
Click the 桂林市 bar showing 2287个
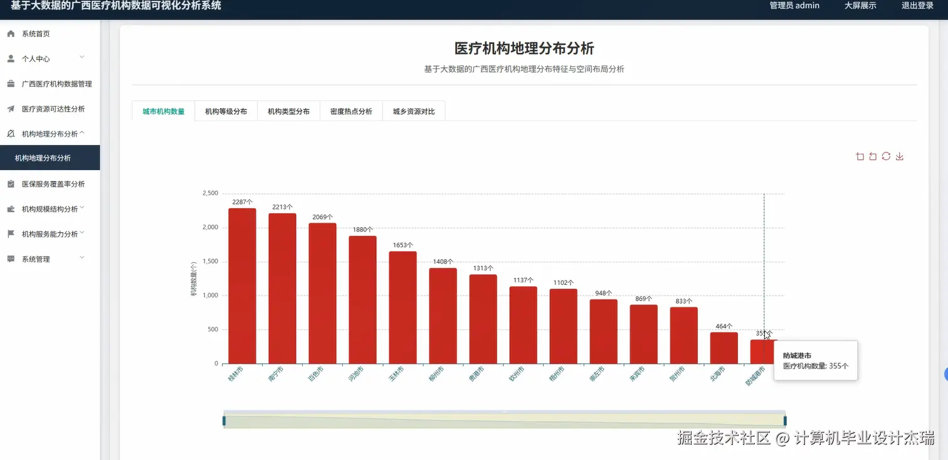coord(242,286)
